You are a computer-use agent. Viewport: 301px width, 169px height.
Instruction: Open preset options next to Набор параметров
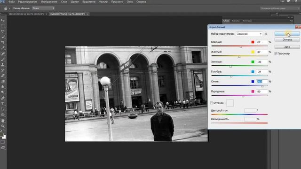[x=266, y=34]
